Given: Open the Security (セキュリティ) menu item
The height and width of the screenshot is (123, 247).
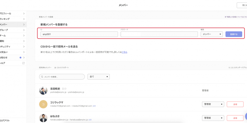Looking at the screenshot, I should pyautogui.click(x=13, y=46).
